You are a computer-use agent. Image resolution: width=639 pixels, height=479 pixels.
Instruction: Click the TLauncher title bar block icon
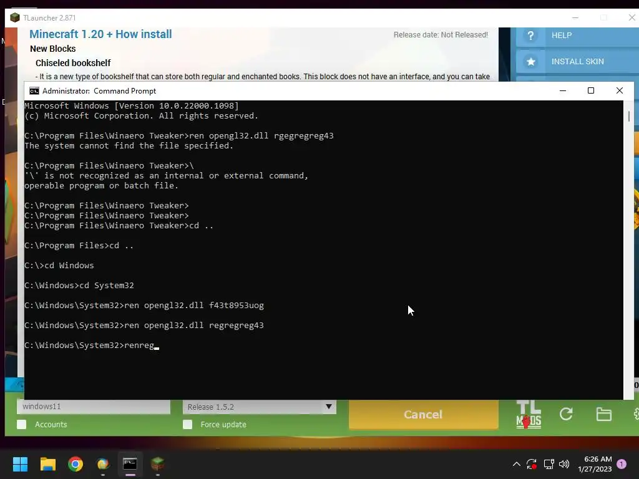pos(15,17)
